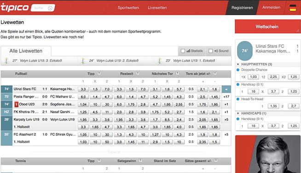The image size is (301, 173).
Task: Collapse extra bets for Ulinzi Stars FC row
Action: (x=226, y=89)
